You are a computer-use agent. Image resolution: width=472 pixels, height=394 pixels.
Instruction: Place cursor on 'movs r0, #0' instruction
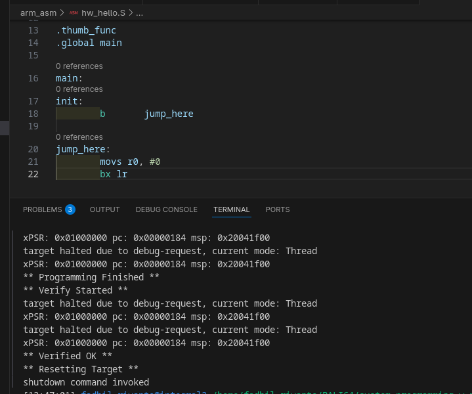tap(130, 162)
